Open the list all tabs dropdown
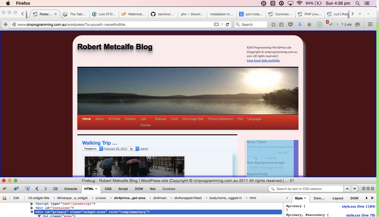Viewport: 379px width, 217px height. pyautogui.click(x=368, y=14)
